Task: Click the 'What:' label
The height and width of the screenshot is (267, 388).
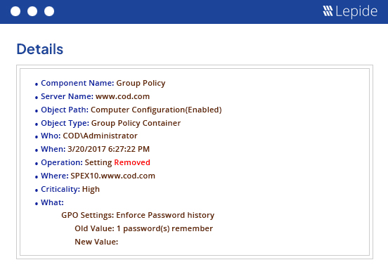Action: point(52,202)
